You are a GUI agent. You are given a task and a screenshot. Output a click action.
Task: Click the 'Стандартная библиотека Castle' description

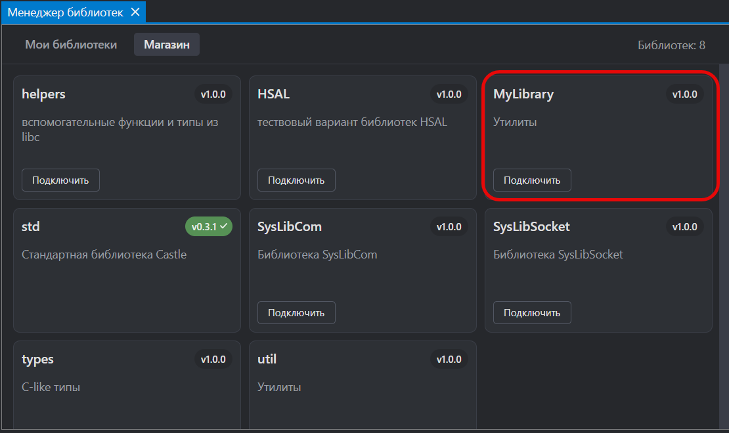pyautogui.click(x=104, y=255)
